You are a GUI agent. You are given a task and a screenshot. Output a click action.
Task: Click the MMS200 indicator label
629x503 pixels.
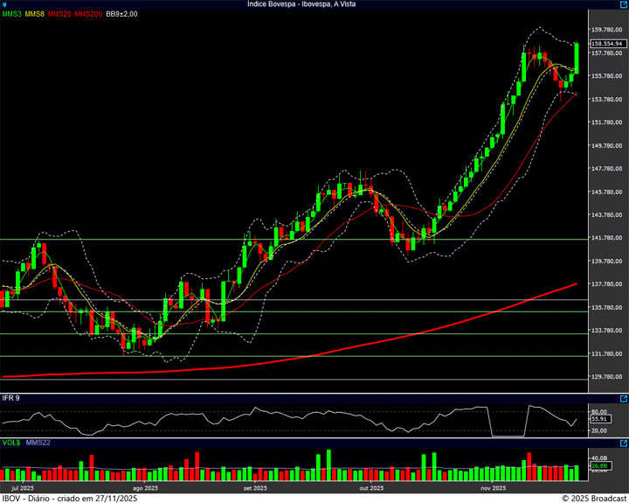coord(88,14)
